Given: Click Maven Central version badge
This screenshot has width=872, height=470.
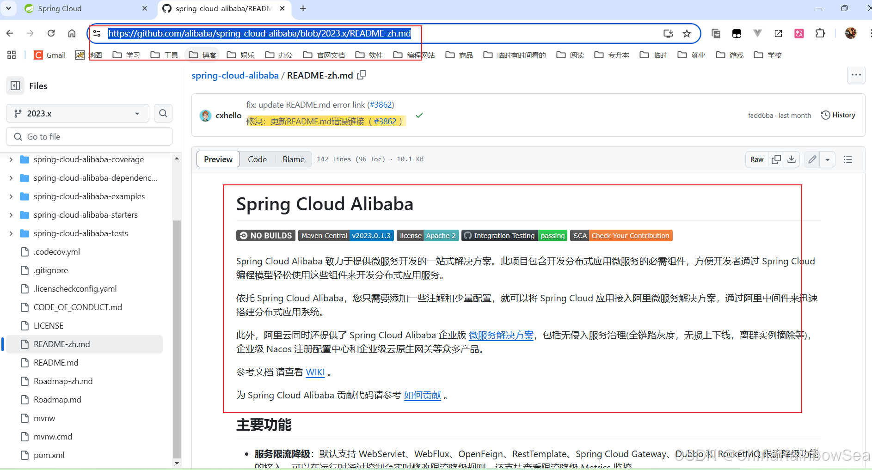Looking at the screenshot, I should click(346, 236).
